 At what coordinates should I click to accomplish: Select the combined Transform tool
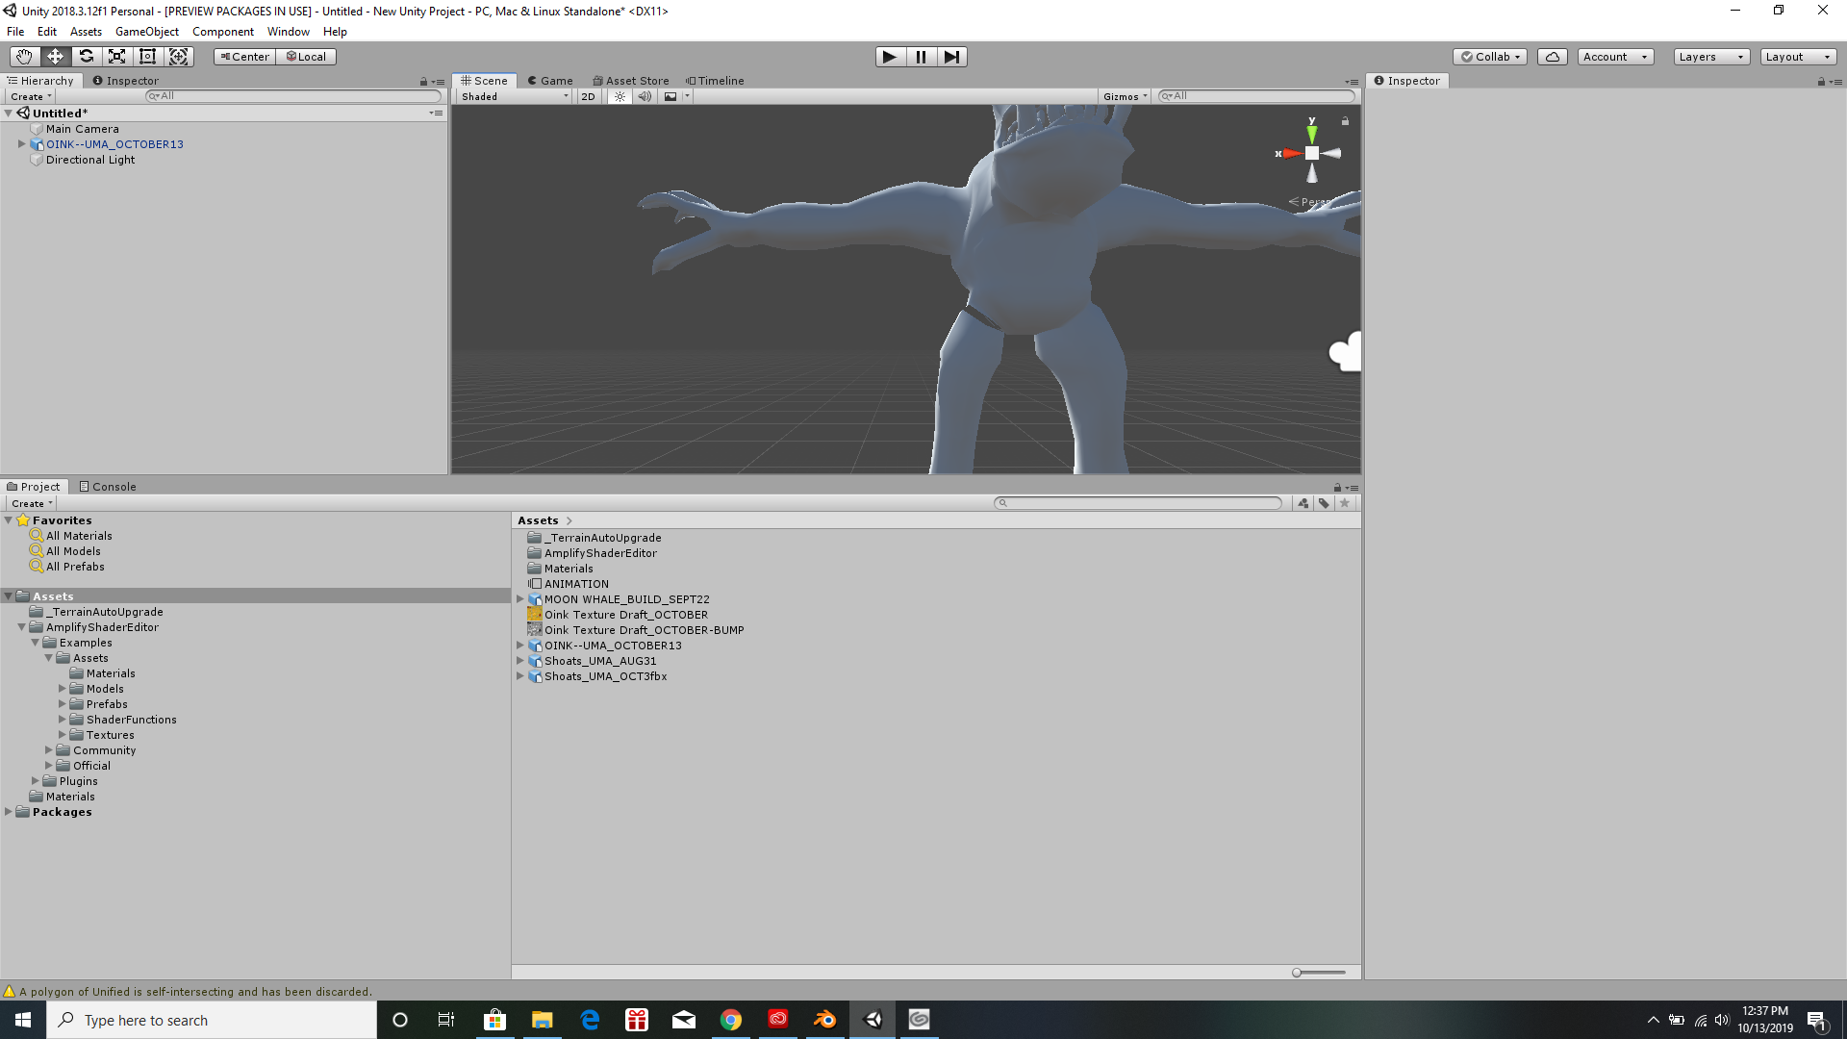pos(179,57)
